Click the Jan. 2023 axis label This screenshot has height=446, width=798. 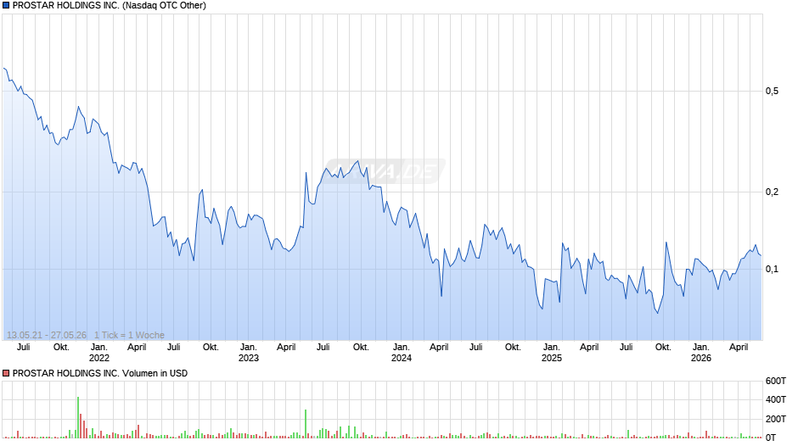(x=249, y=353)
